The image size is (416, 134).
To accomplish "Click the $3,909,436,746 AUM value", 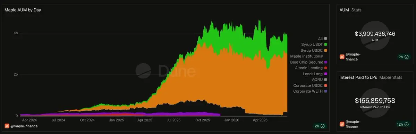I will tap(375, 34).
